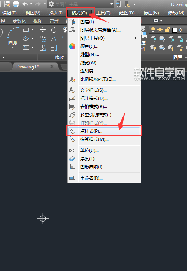Viewport: 187px width, 271px height.
Task: Expand the 修改 panel flyout
Action: click(x=61, y=57)
